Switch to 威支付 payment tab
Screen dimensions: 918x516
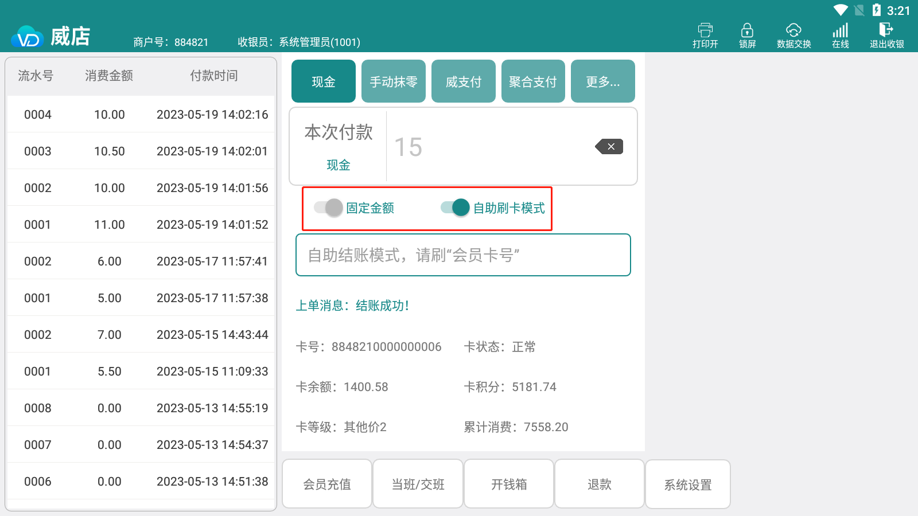pyautogui.click(x=463, y=81)
